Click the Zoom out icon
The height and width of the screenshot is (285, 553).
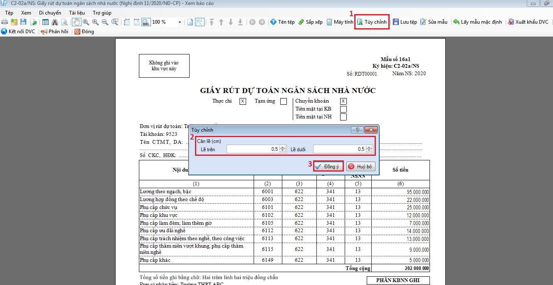coord(105,22)
